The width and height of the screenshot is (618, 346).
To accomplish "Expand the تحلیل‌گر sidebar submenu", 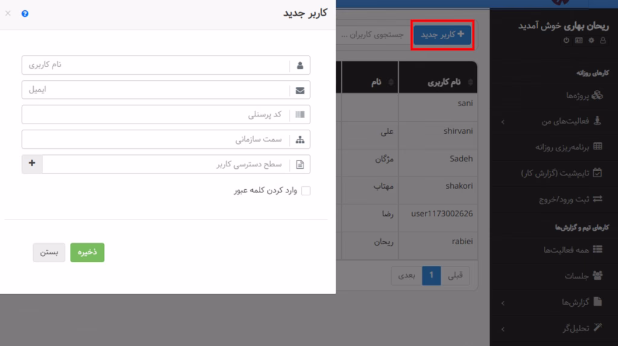I will pyautogui.click(x=503, y=328).
